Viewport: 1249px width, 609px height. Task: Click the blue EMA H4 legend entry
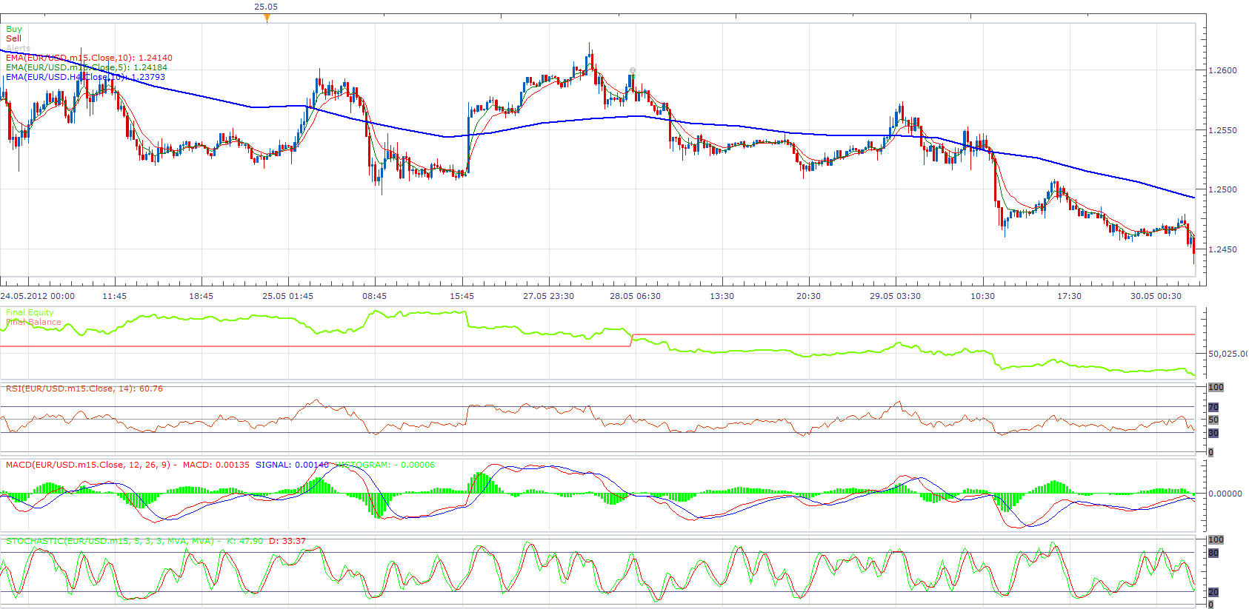85,77
